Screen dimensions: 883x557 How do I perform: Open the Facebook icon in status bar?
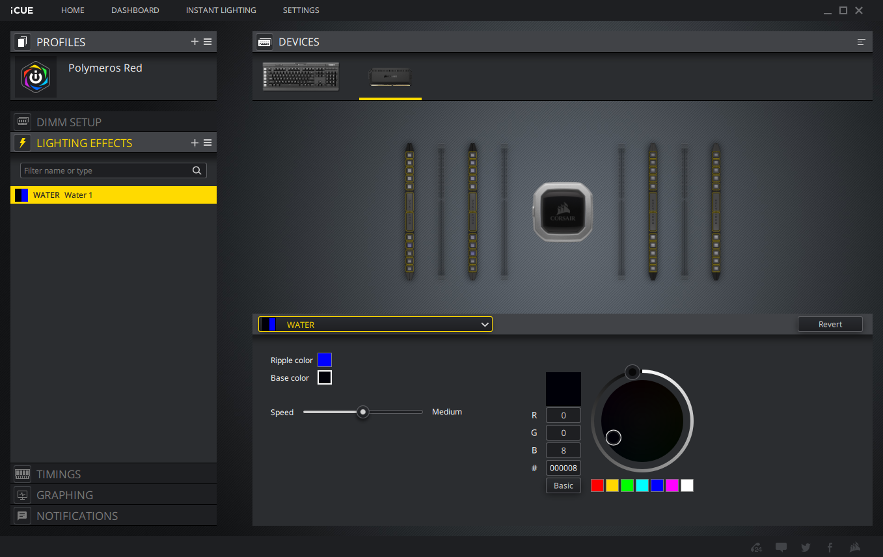click(830, 547)
